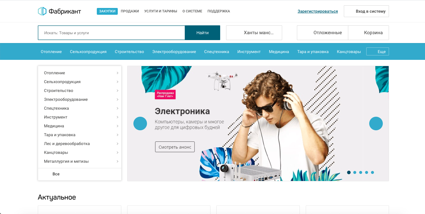Click the Найти search button

click(202, 33)
